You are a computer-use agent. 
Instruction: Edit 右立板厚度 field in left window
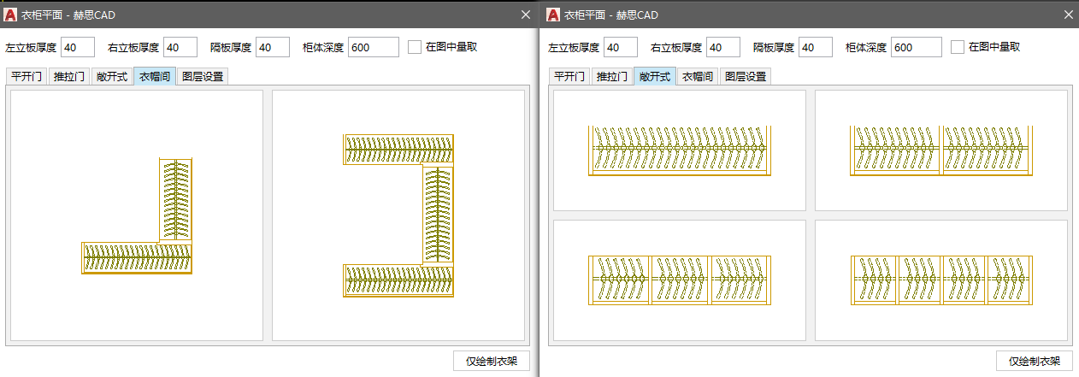(x=180, y=47)
